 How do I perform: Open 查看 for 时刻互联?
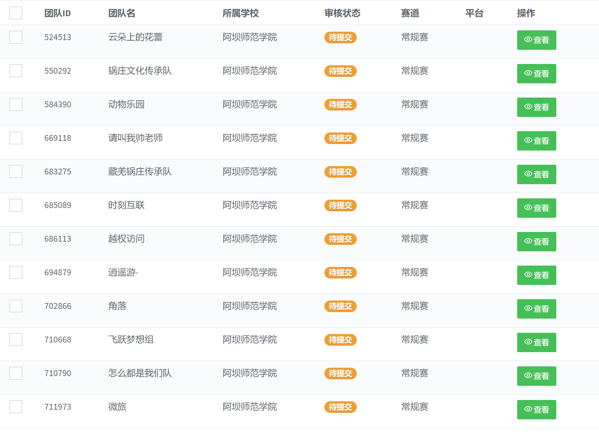pos(537,208)
